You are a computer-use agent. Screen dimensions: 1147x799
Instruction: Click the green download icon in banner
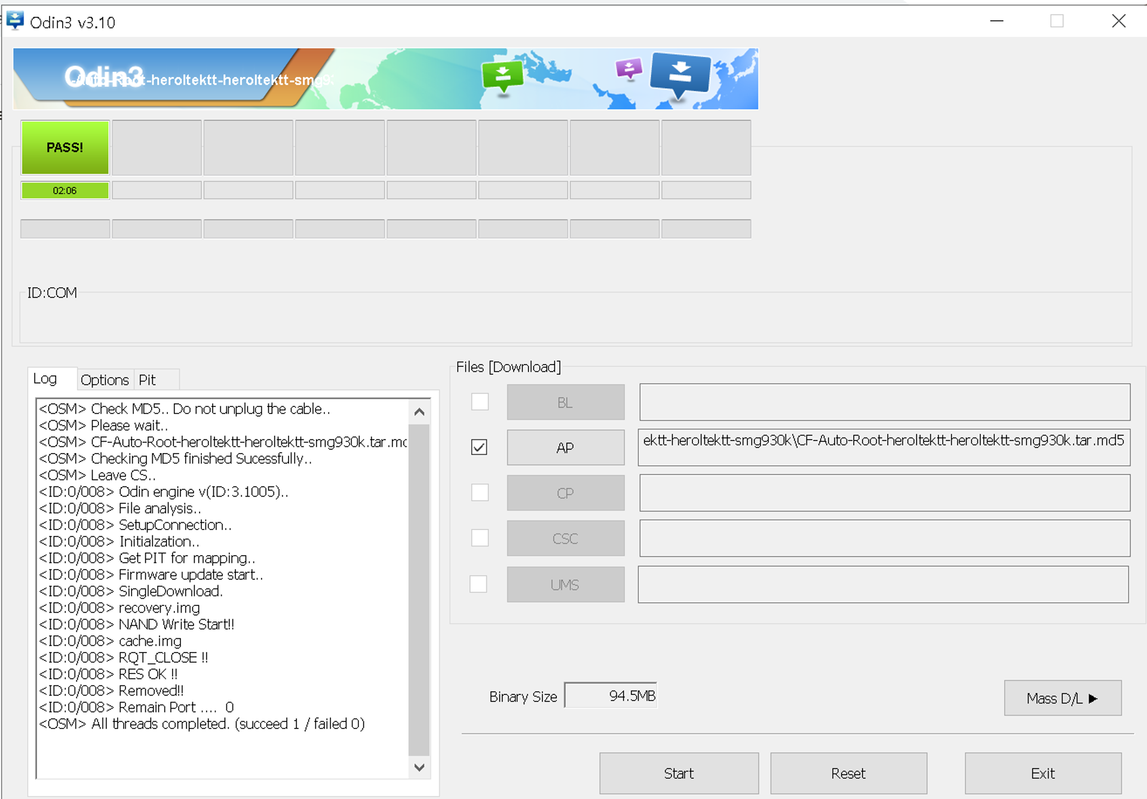[502, 76]
